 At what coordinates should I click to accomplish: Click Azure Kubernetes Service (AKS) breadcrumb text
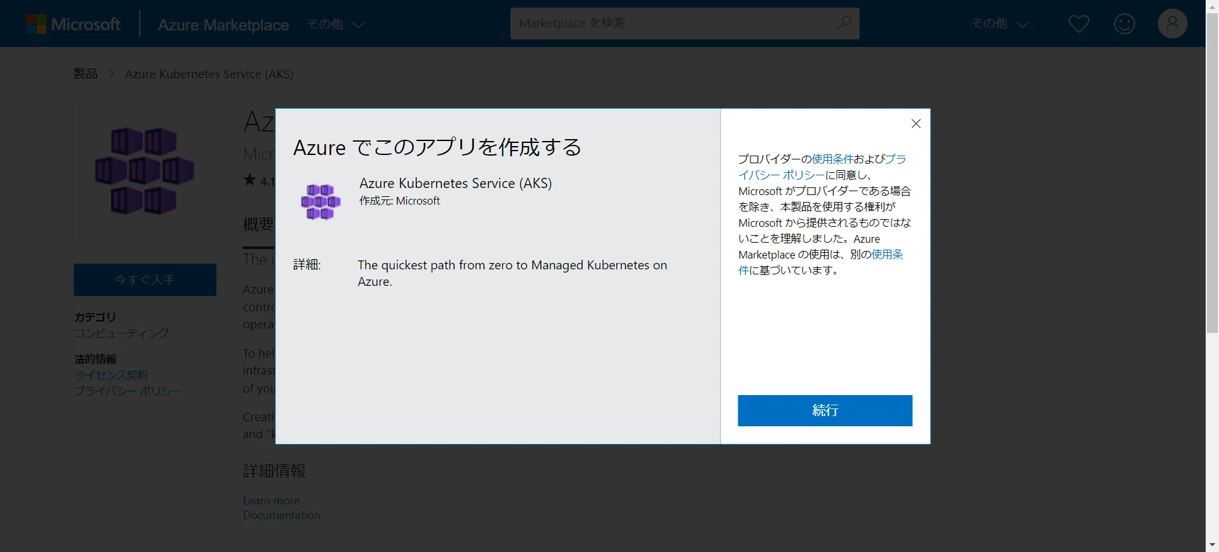[209, 74]
